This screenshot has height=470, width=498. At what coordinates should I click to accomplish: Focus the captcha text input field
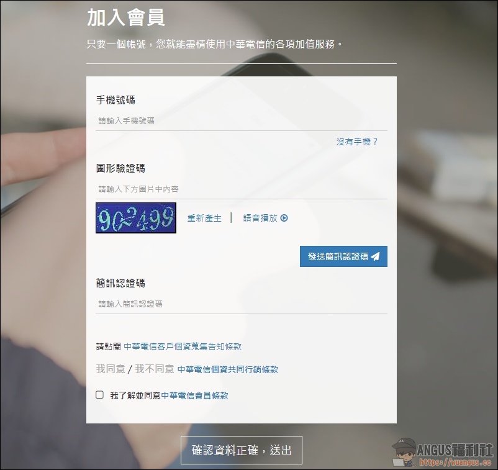242,189
